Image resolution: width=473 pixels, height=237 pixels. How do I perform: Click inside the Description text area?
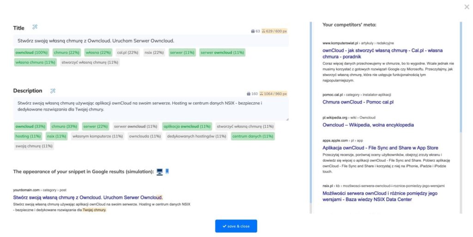coord(151,109)
